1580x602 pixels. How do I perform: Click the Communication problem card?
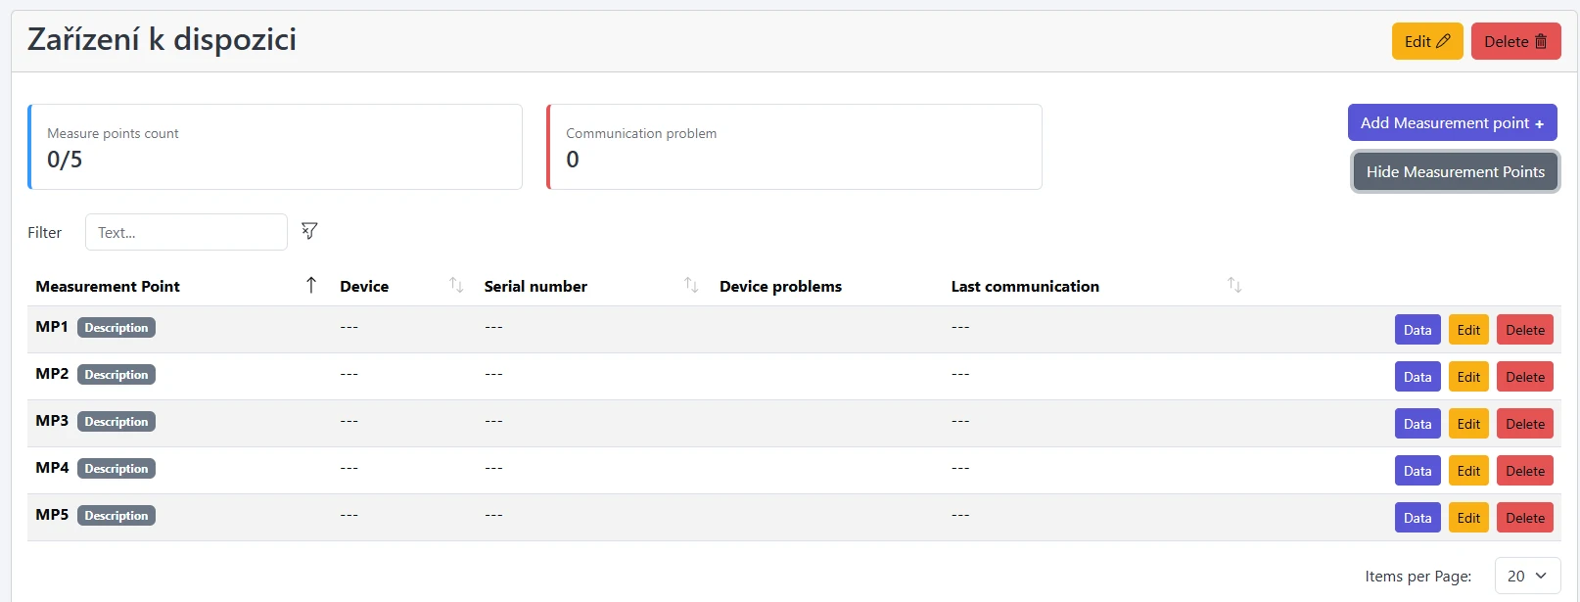(x=794, y=147)
